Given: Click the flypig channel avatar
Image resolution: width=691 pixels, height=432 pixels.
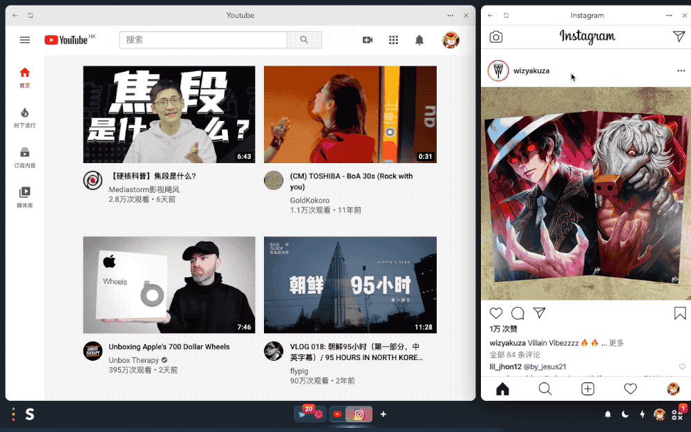Looking at the screenshot, I should pos(274,351).
